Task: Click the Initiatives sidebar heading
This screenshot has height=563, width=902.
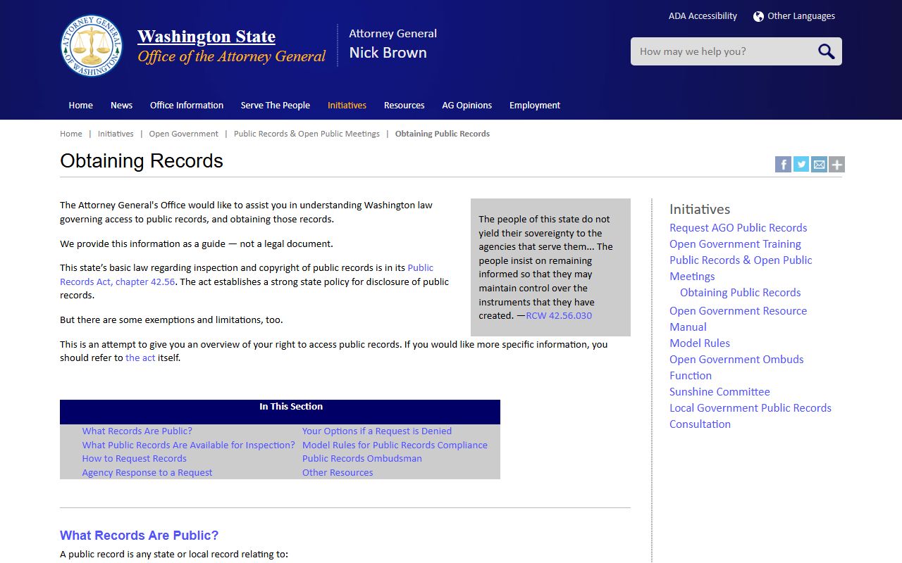Action: (700, 209)
